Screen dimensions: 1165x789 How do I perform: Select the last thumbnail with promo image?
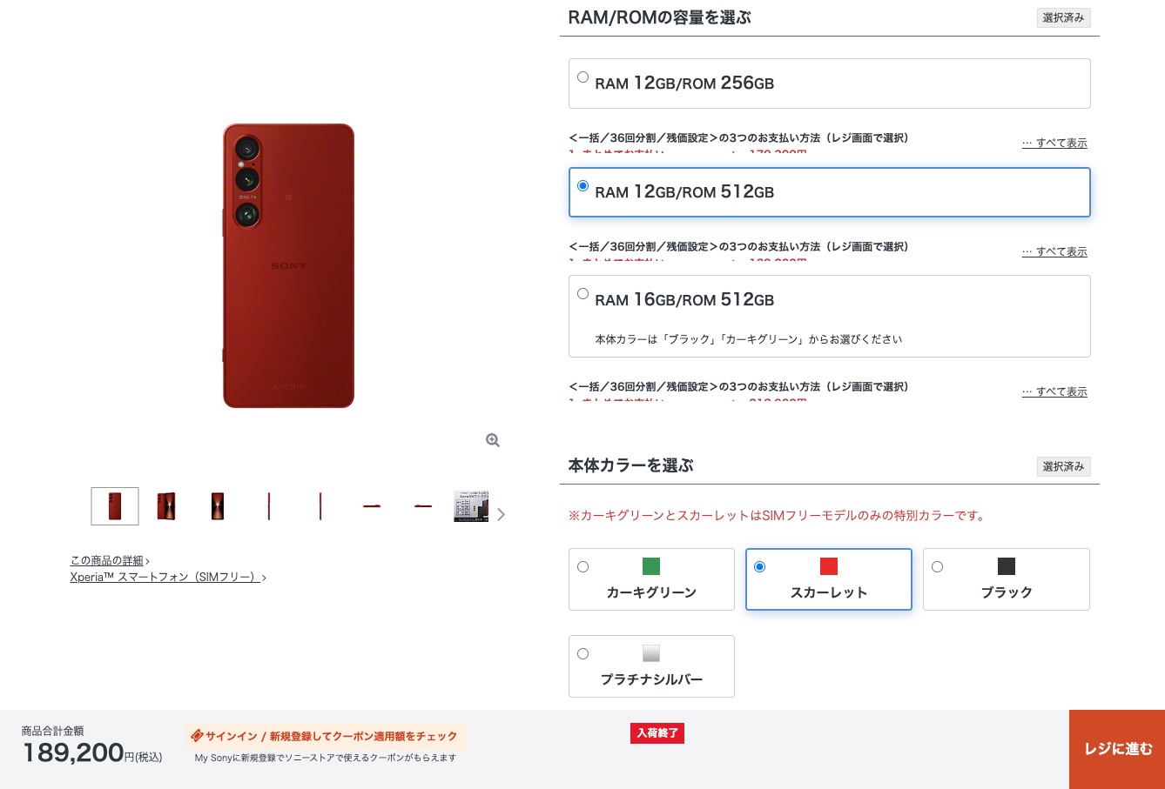(x=471, y=506)
